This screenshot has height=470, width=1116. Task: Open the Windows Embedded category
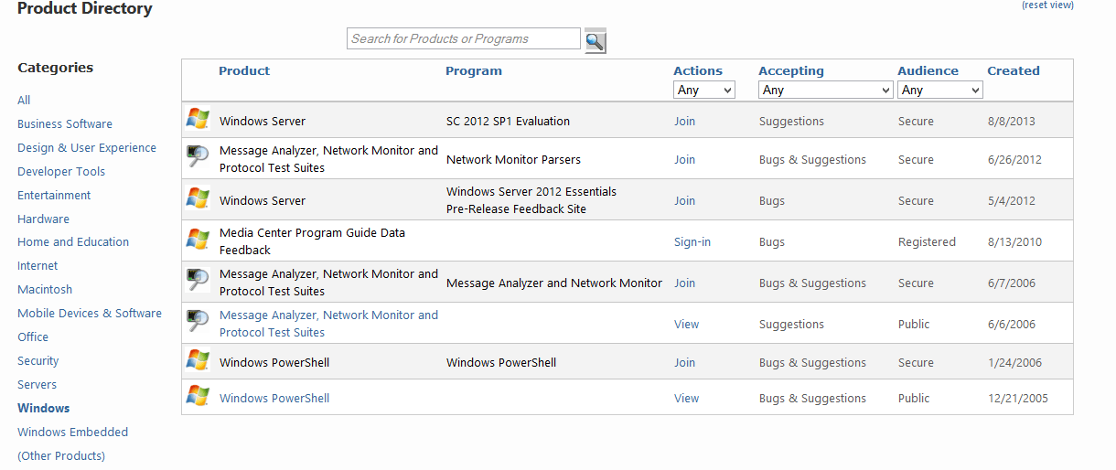(72, 432)
